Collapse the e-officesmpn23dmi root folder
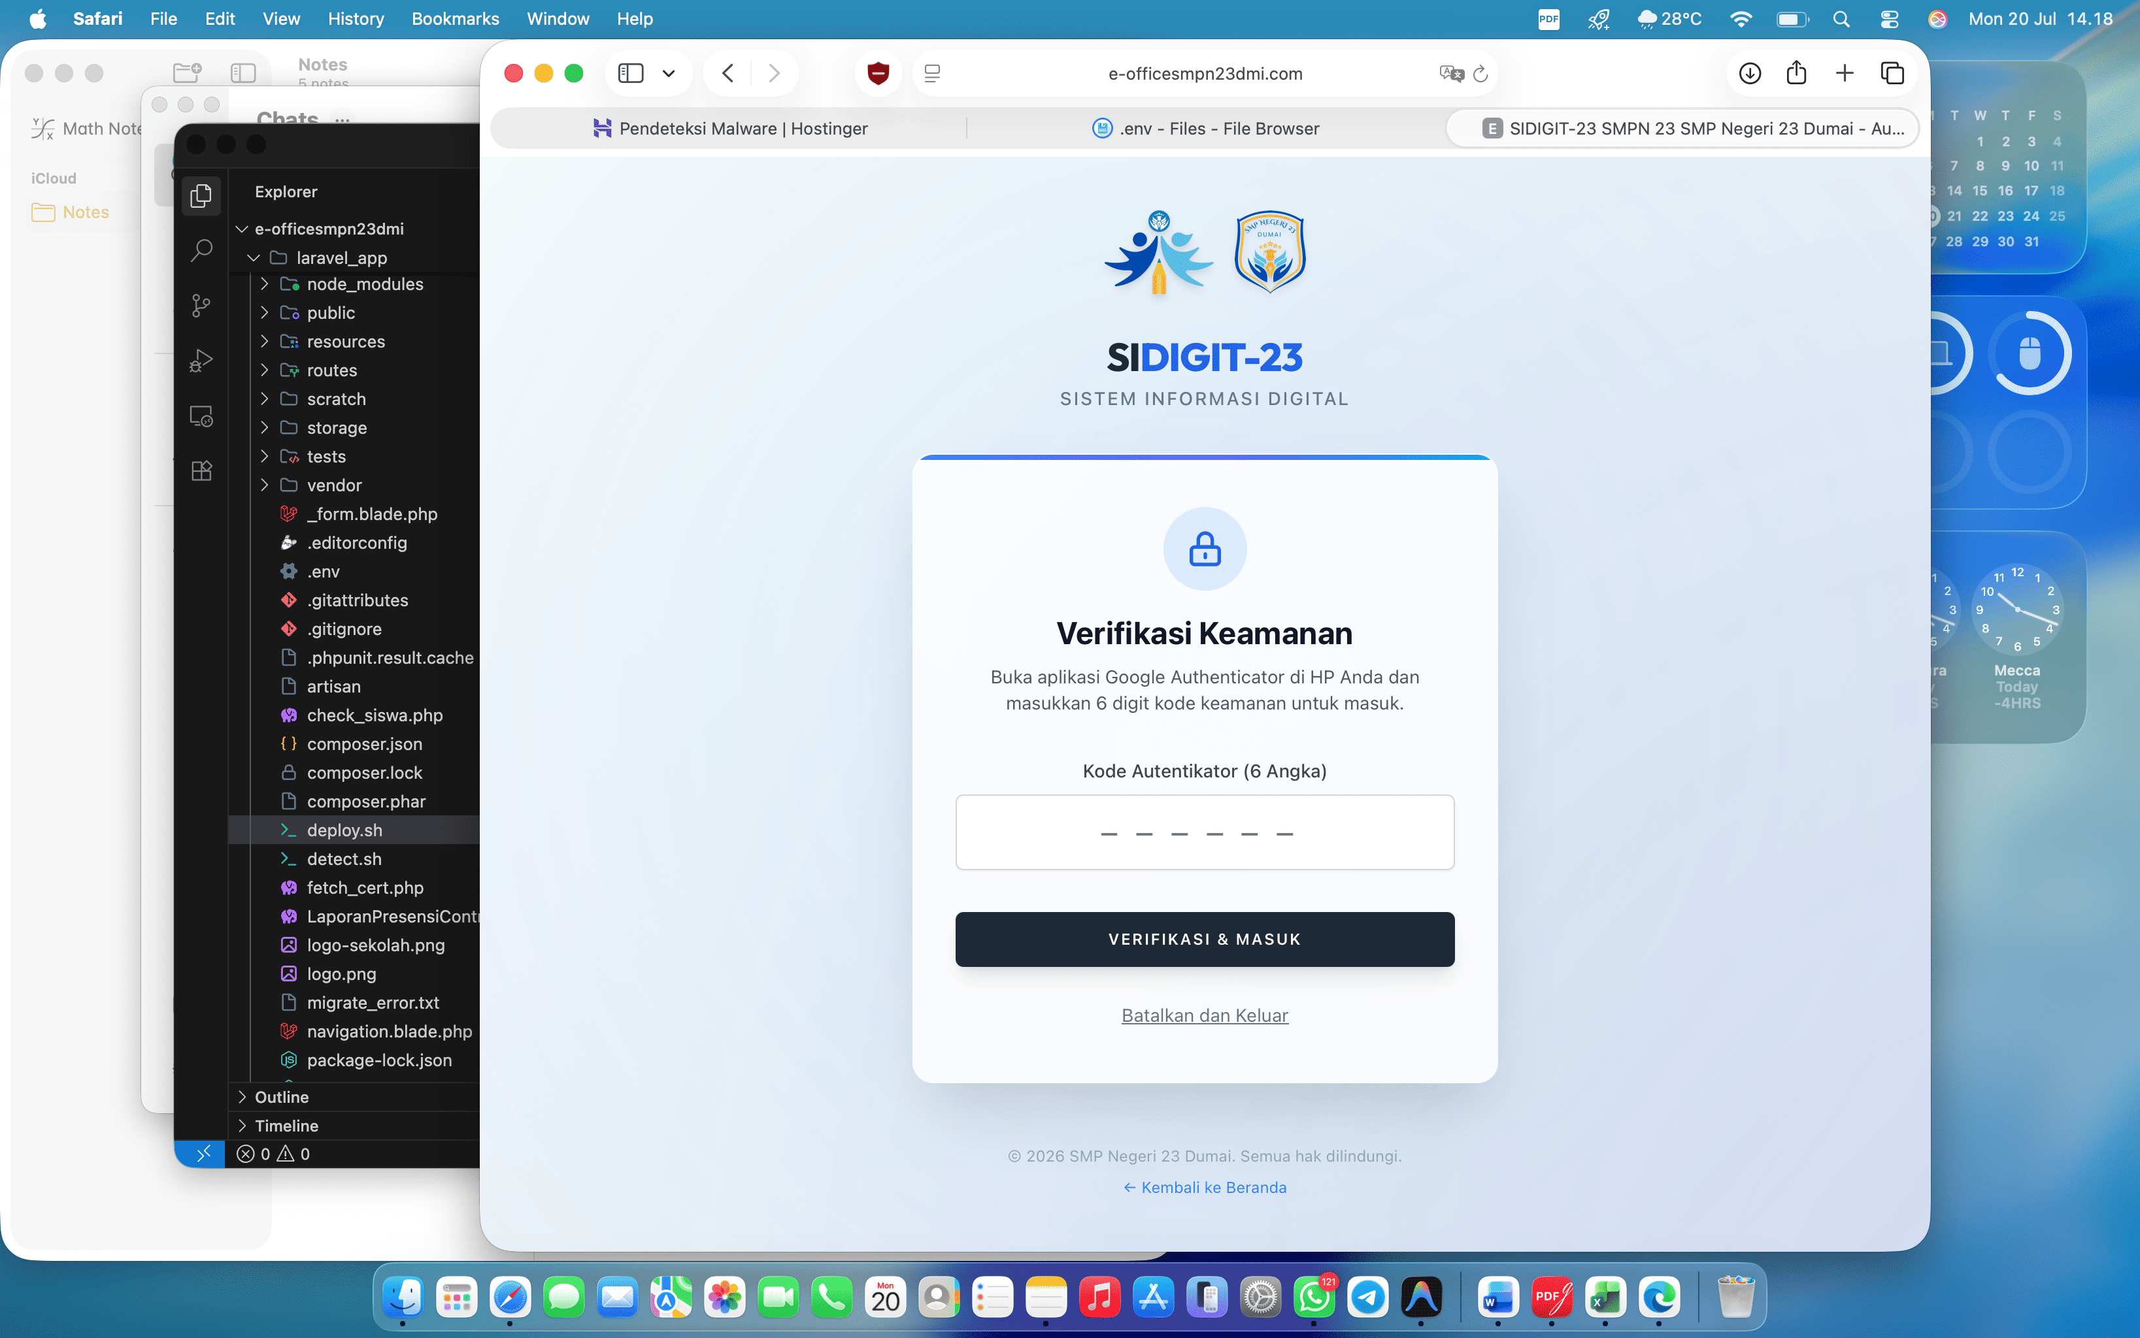 click(x=241, y=228)
